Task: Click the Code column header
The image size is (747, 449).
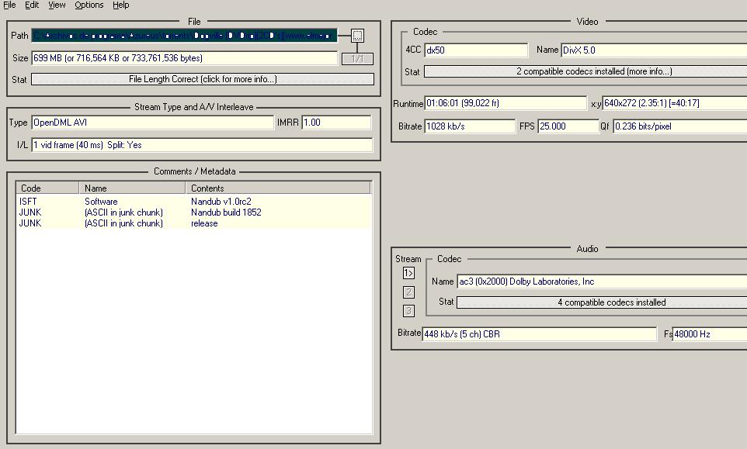Action: tap(47, 188)
